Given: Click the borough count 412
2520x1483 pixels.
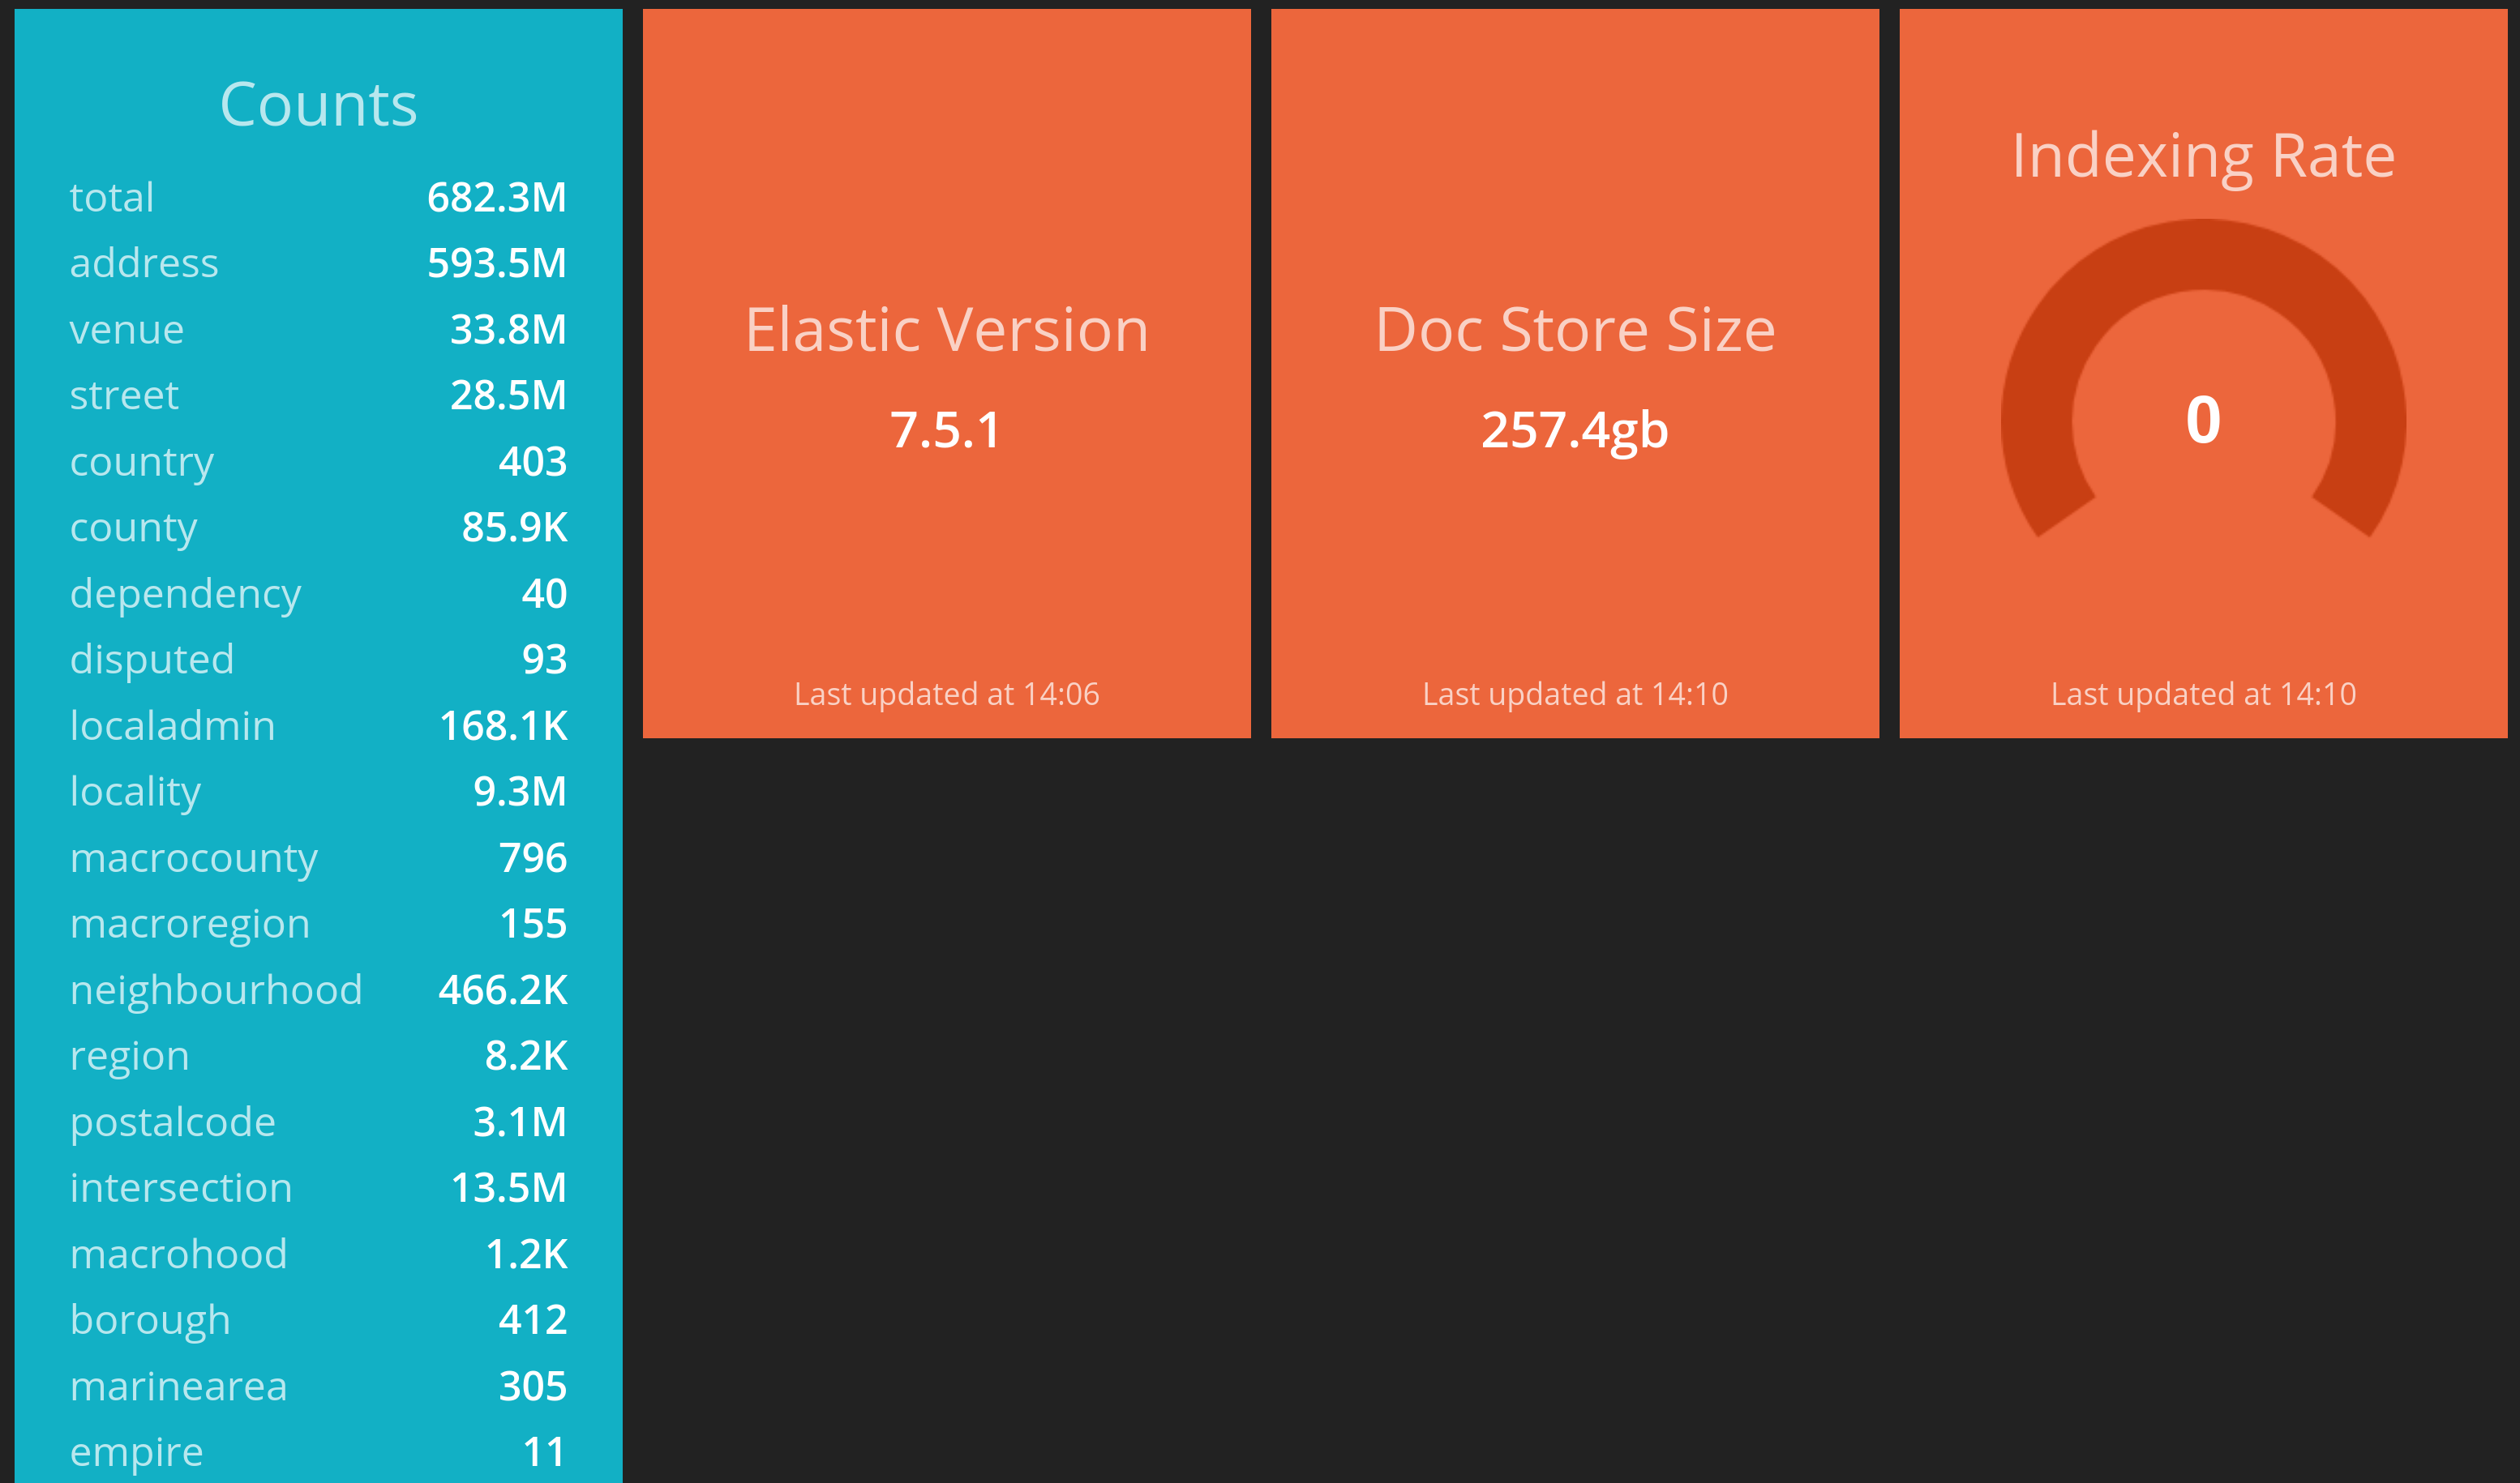Looking at the screenshot, I should coord(532,1319).
